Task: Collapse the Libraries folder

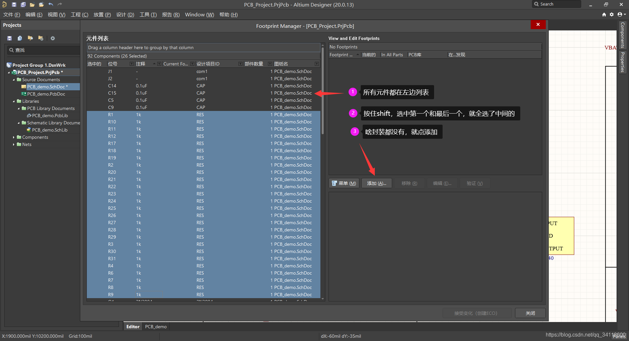Action: (14, 101)
